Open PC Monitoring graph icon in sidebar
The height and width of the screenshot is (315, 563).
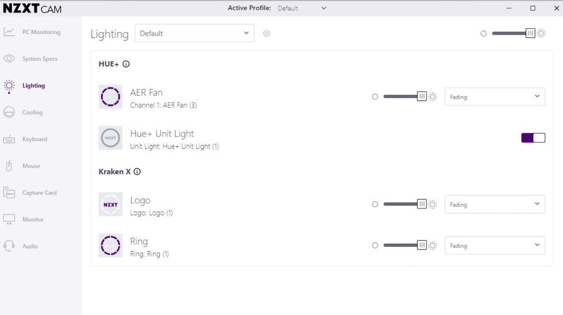click(9, 32)
